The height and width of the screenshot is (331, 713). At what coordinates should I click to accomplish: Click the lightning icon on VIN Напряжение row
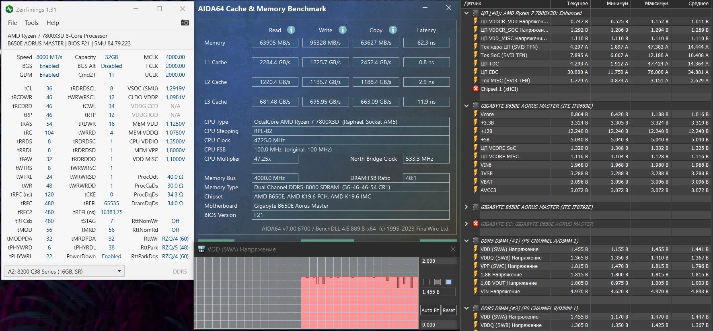pos(476,291)
